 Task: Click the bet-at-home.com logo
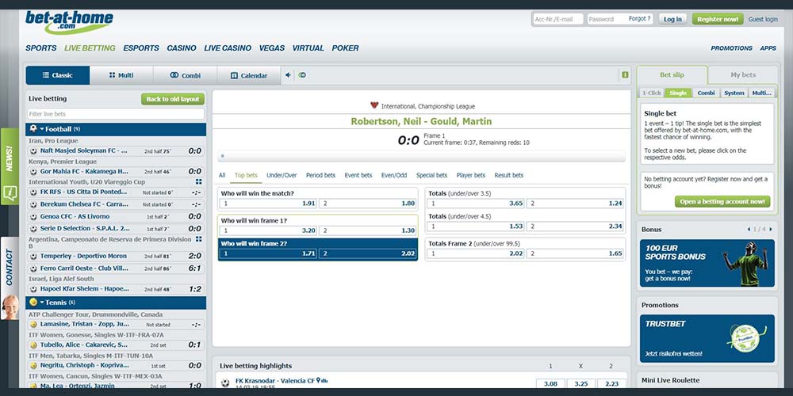69,21
